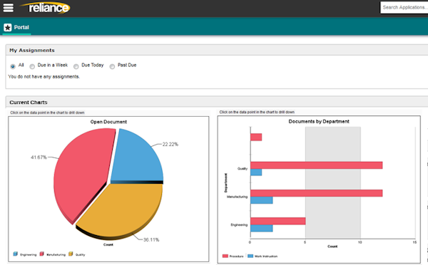This screenshot has height=265, width=428.
Task: Click the Engineering Work Instruction blue bar
Action: tap(262, 228)
